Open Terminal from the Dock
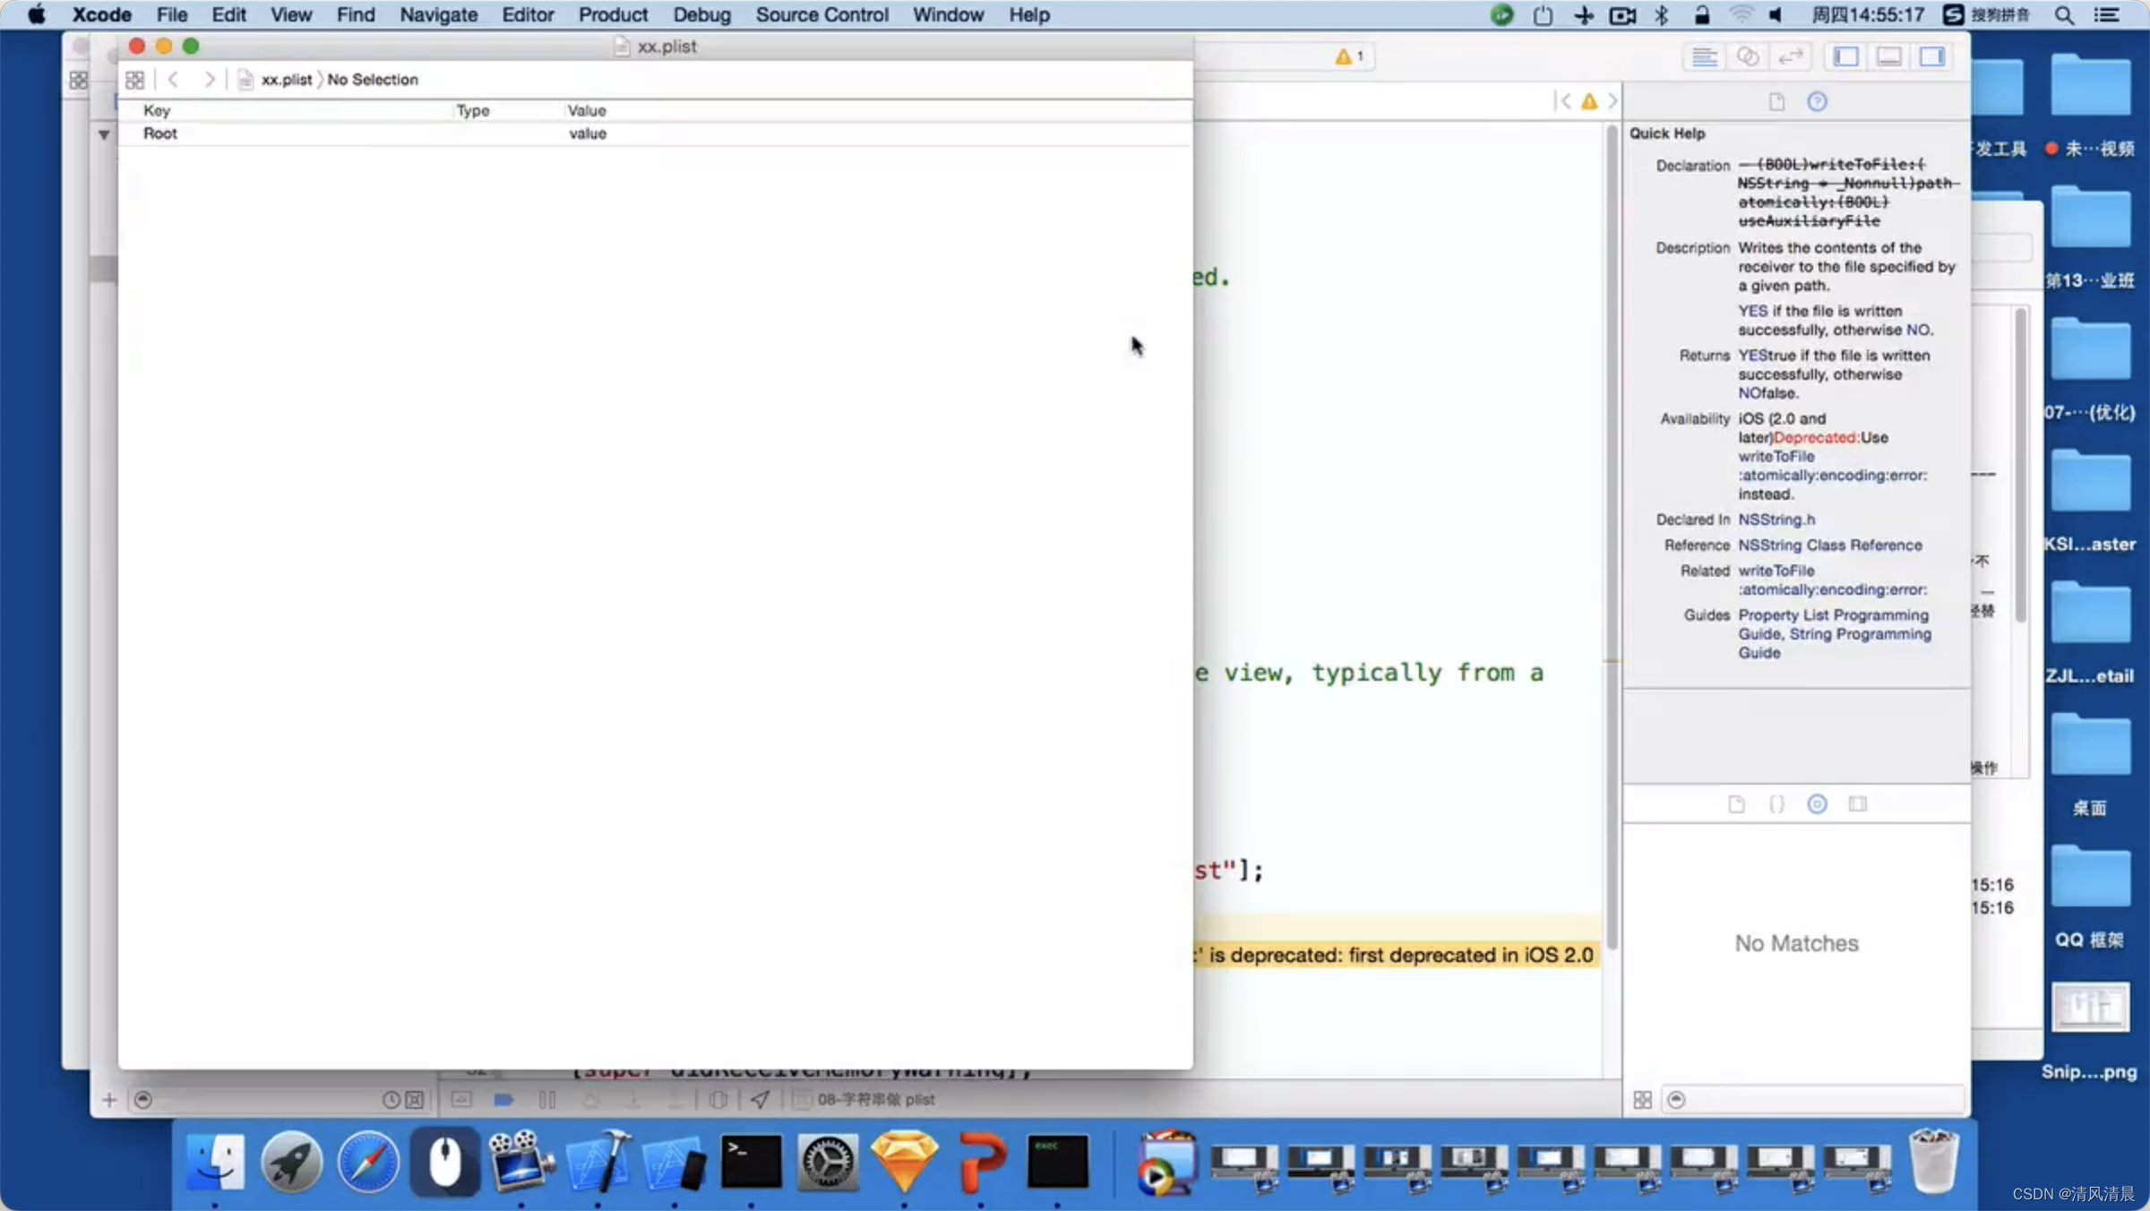Screen dimensions: 2150x1211 [751, 1163]
